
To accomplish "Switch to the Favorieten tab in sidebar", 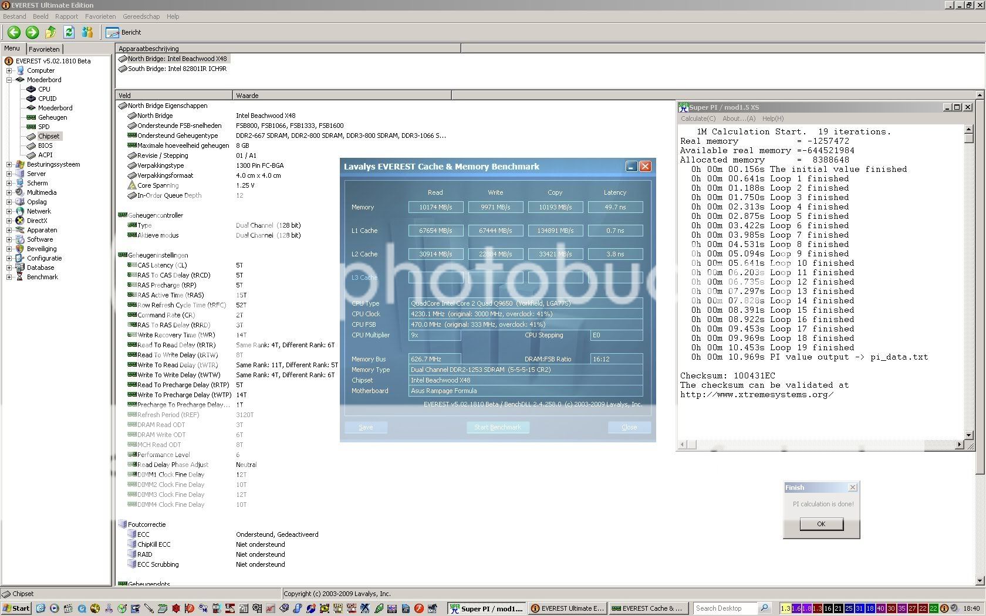I will click(44, 49).
